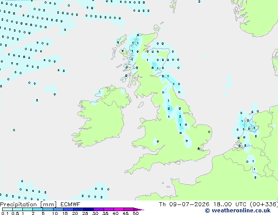The height and width of the screenshot is (215, 278).
Task: Click the legend label '25'
Action: (85, 213)
